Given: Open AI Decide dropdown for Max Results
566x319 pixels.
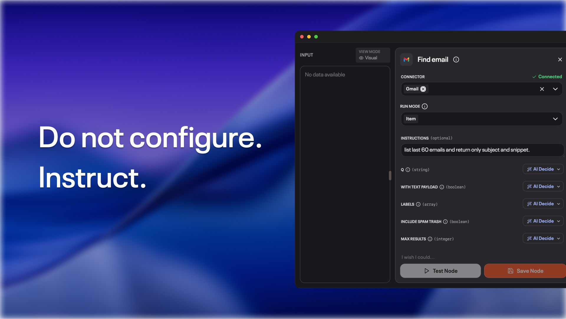Looking at the screenshot, I should point(543,238).
